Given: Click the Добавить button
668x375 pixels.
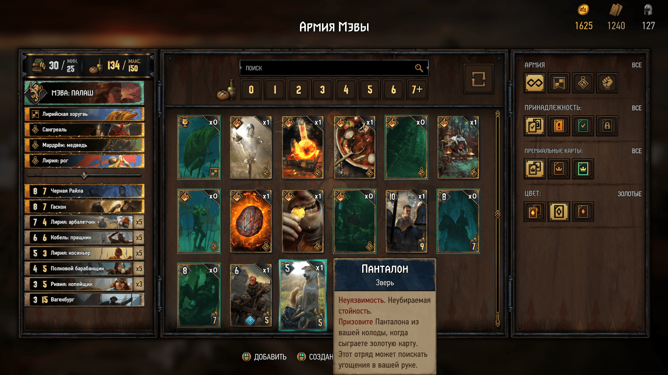Looking at the screenshot, I should [x=265, y=357].
